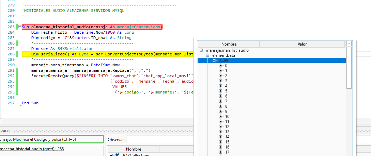Open the almacena_historial_audio (qmtt) : 288 stack link
Image resolution: width=371 pixels, height=156 pixels.
click(31, 149)
